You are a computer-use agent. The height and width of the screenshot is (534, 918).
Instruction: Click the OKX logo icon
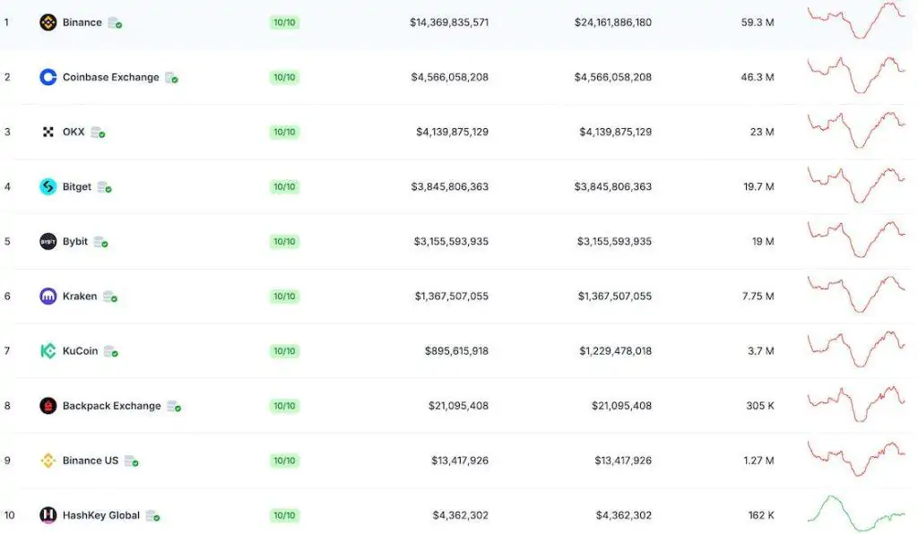(48, 132)
